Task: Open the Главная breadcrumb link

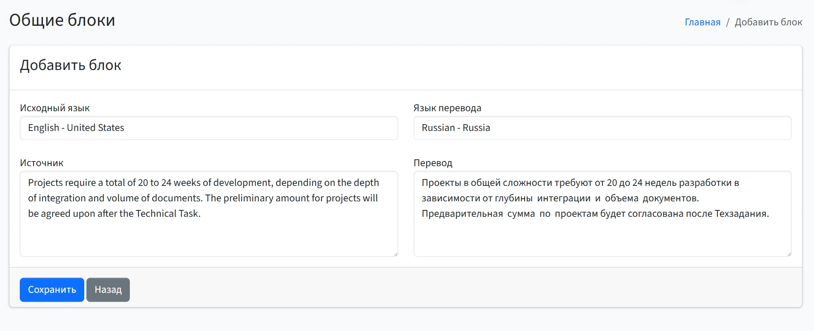Action: pyautogui.click(x=702, y=22)
